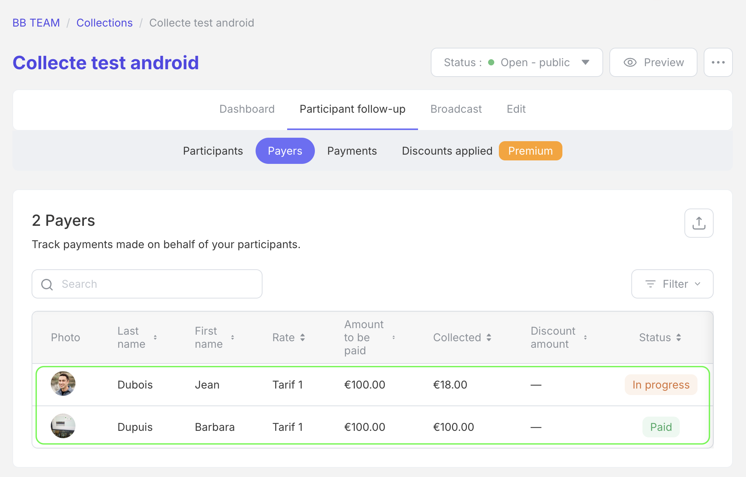Sort the Rate column

click(x=303, y=337)
